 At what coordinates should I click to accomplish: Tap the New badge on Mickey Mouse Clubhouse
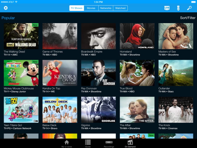pyautogui.click(x=35, y=62)
